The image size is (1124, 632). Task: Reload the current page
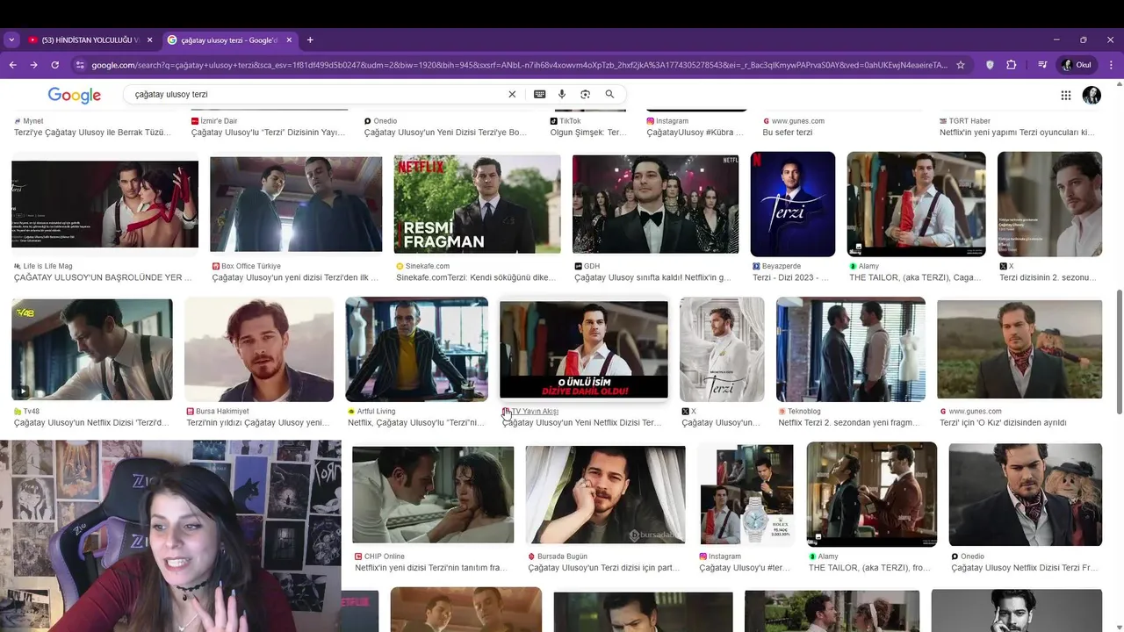click(x=54, y=65)
